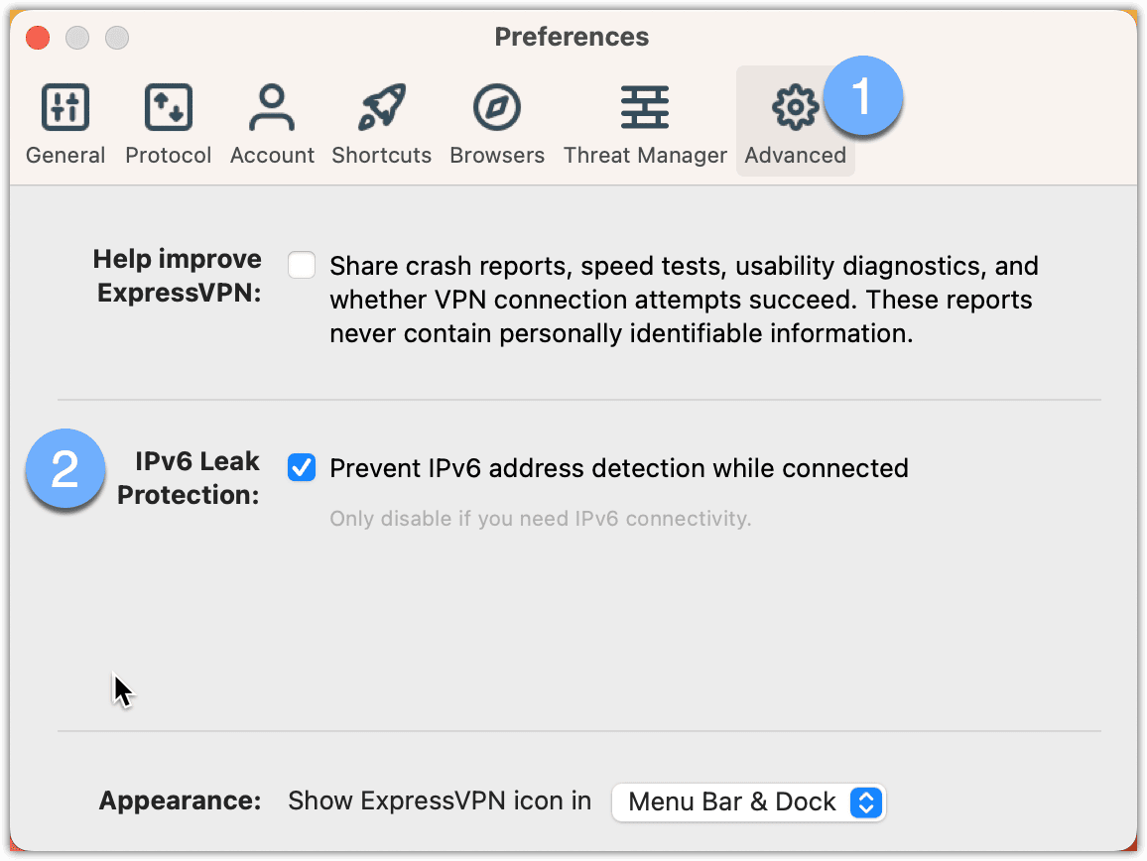The image size is (1147, 861).
Task: Select the Threat Manager icon
Action: coord(644,107)
